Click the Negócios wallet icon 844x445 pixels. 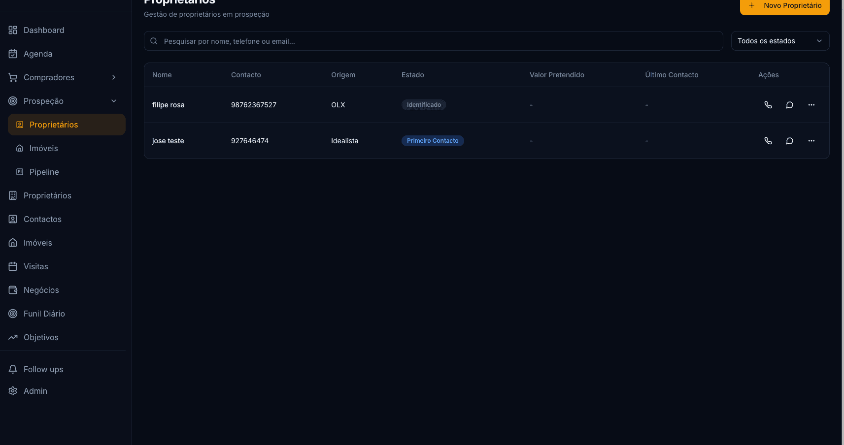click(13, 290)
